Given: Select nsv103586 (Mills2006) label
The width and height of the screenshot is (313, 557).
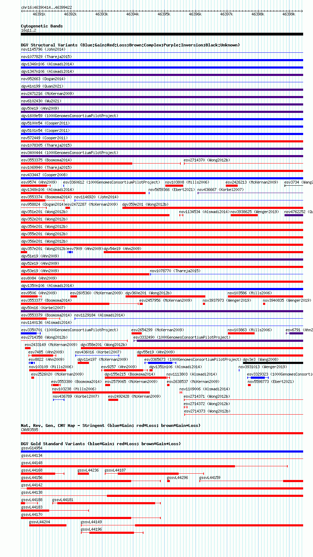Looking at the screenshot, I should tap(250, 293).
